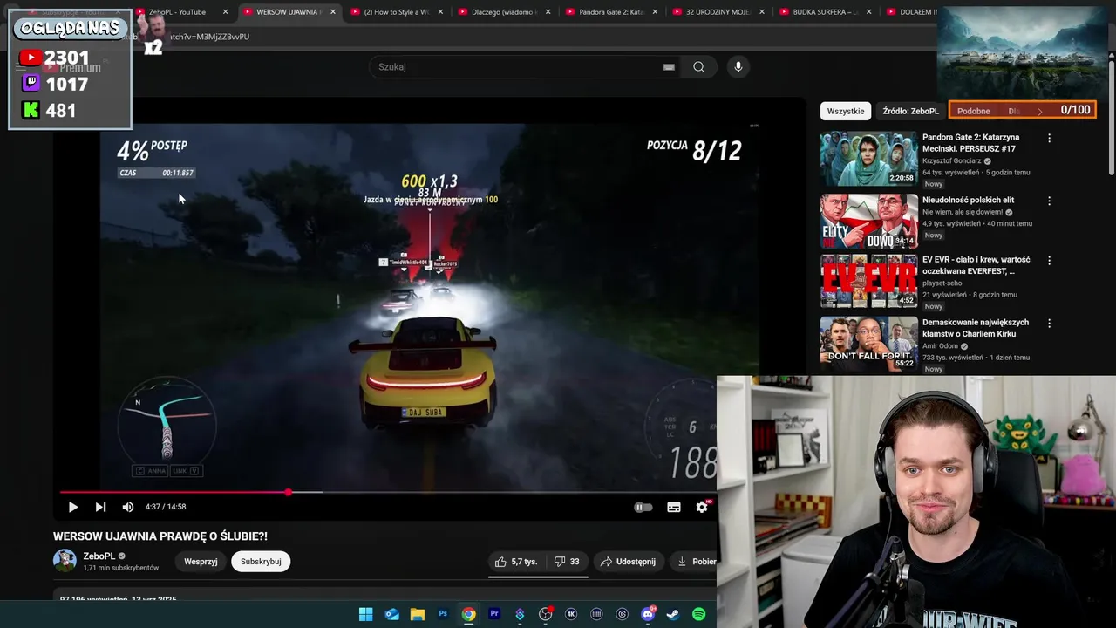The image size is (1116, 628).
Task: Open Discord from the taskbar
Action: click(x=648, y=614)
